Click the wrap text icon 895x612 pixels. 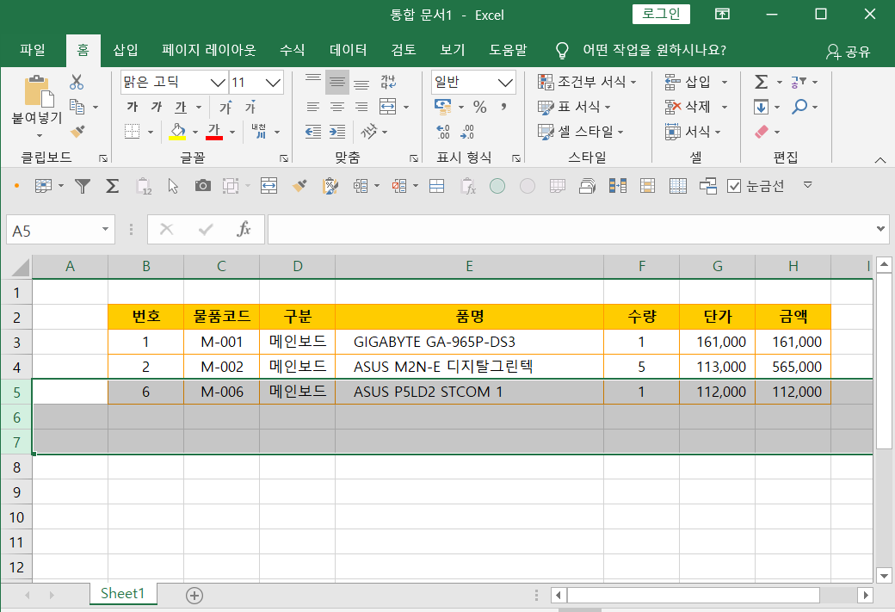click(x=388, y=83)
